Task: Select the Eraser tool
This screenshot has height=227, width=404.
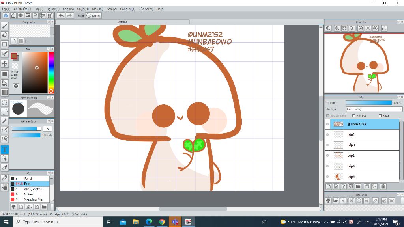Action: [x=5, y=35]
